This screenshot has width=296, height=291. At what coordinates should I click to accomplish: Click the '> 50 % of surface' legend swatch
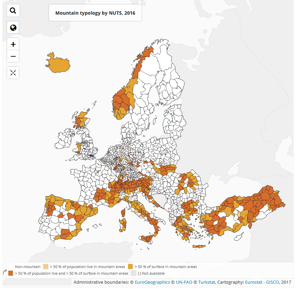pos(130,267)
